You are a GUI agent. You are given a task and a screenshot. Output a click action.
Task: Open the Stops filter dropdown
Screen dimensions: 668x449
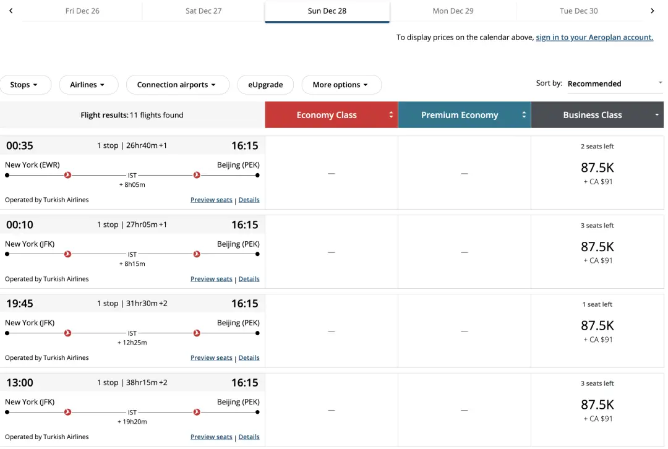24,85
